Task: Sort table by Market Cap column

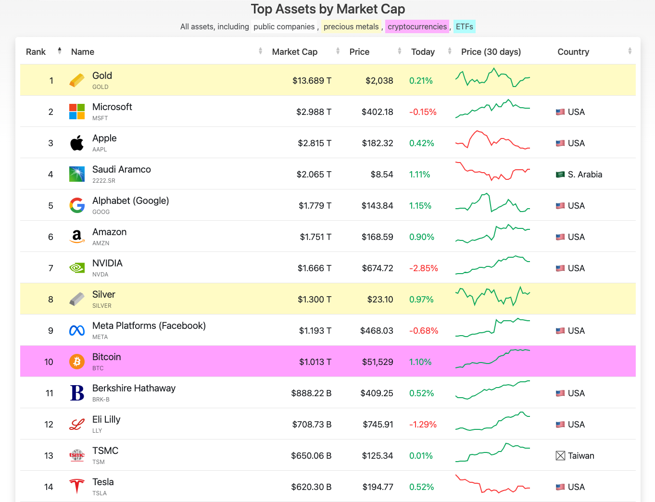Action: (x=295, y=51)
